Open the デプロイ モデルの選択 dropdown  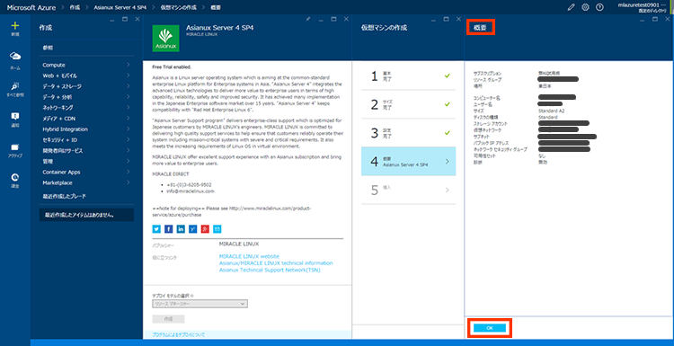coord(200,304)
